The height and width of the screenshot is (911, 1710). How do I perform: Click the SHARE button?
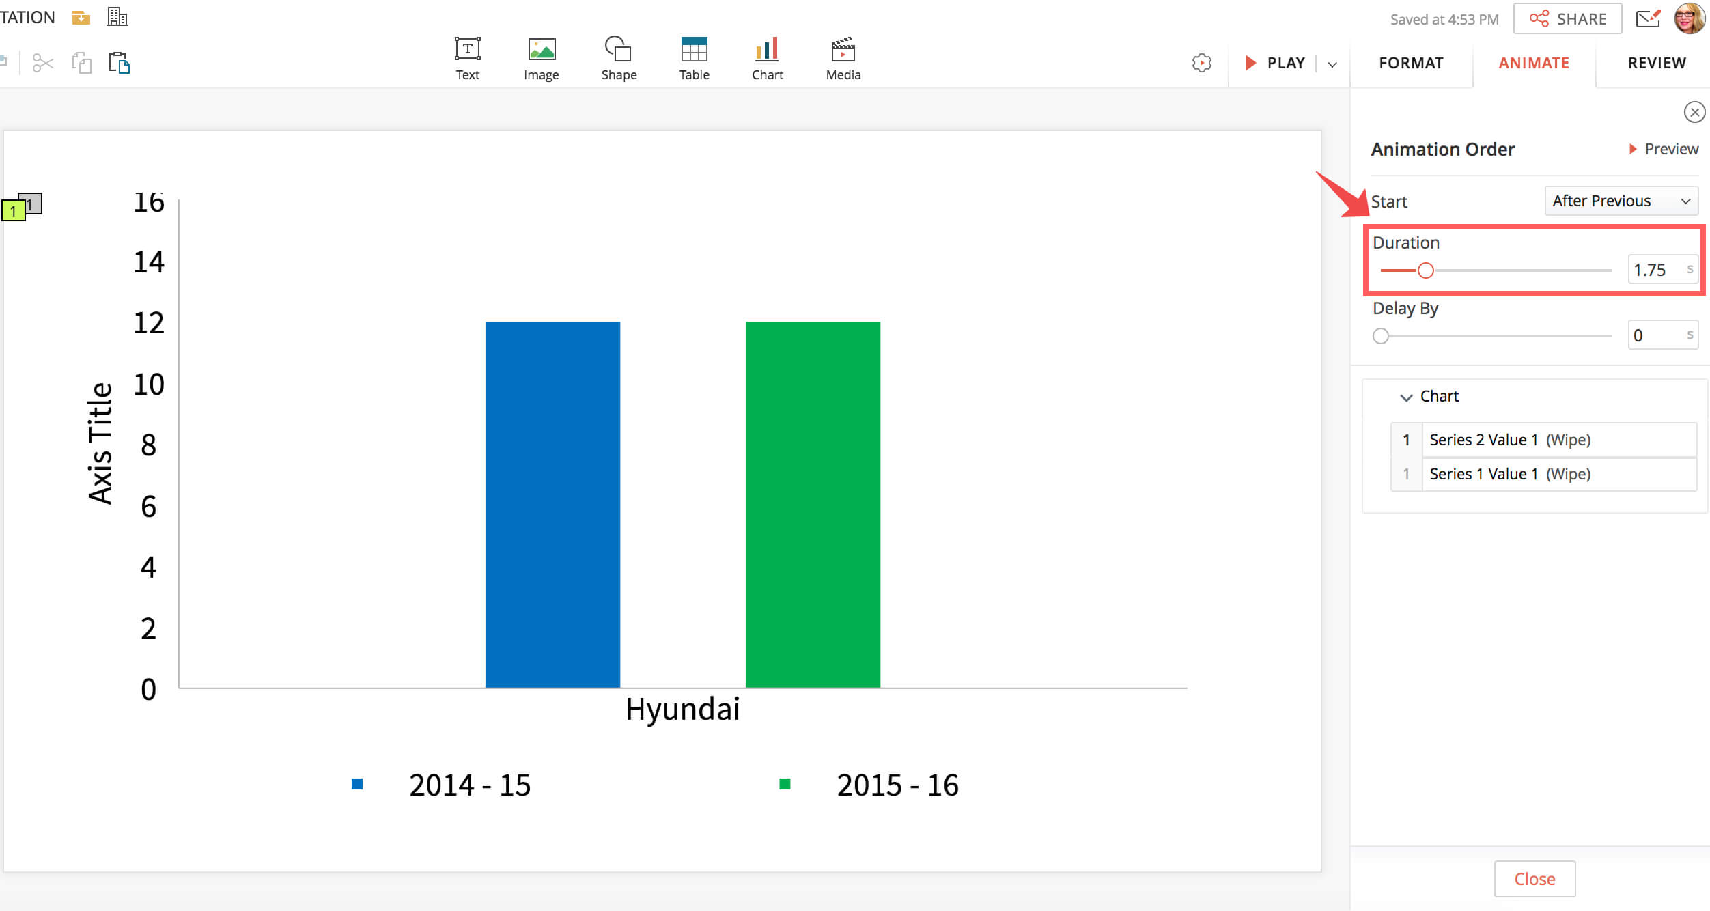point(1567,19)
